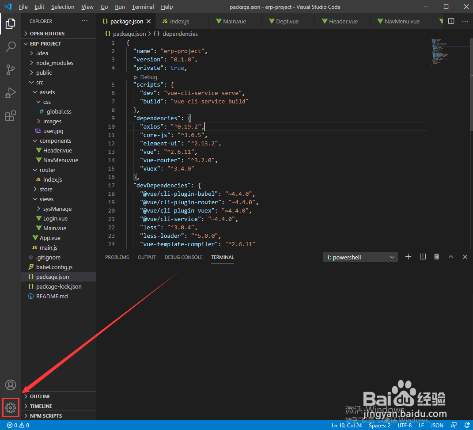Viewport: 473px width, 430px height.
Task: Switch to the NavMenu.vue editor tab
Action: coord(402,21)
